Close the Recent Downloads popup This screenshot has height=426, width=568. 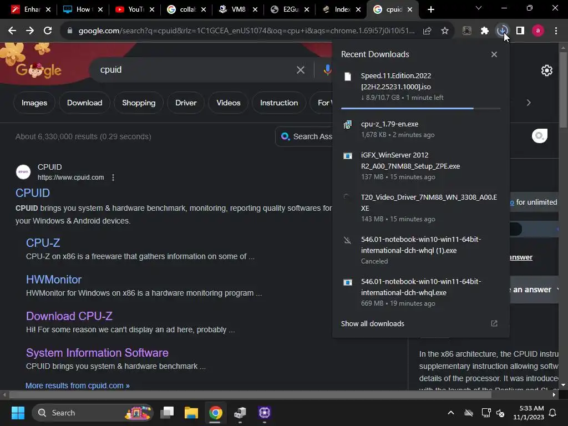point(494,54)
